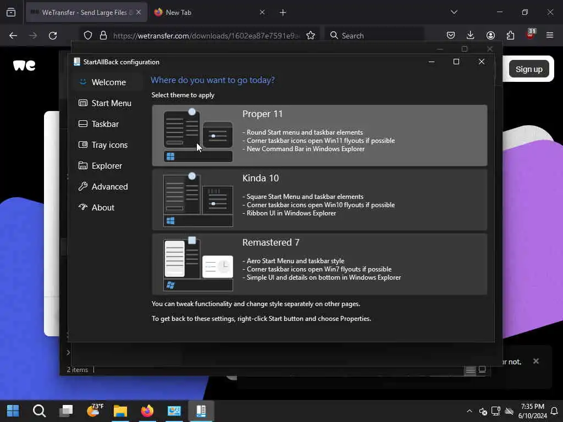The image size is (563, 422).
Task: Click the About icon in the sidebar
Action: tap(83, 207)
